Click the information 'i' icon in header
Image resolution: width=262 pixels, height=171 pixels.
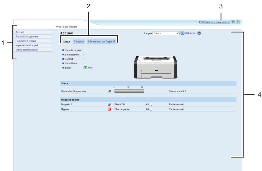coord(238,22)
